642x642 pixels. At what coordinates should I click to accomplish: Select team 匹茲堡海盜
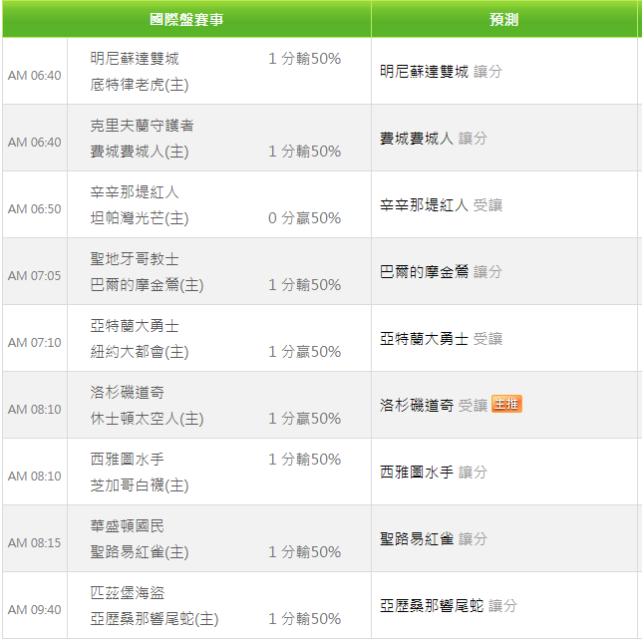pyautogui.click(x=128, y=592)
